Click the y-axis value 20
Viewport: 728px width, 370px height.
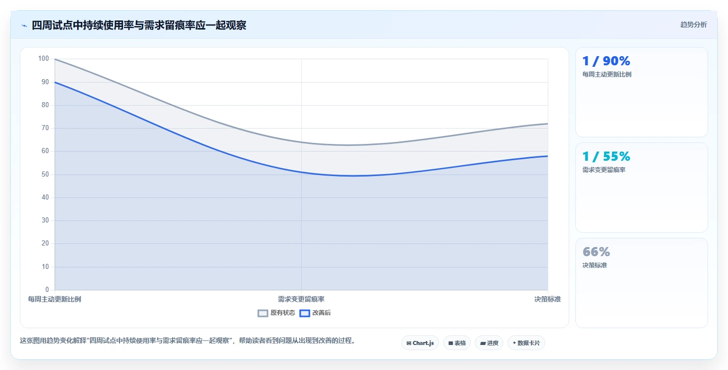[45, 243]
